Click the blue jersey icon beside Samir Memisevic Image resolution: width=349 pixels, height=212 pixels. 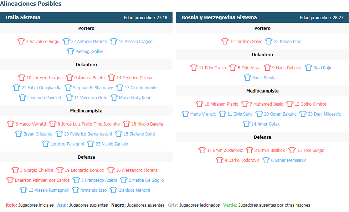266,160
